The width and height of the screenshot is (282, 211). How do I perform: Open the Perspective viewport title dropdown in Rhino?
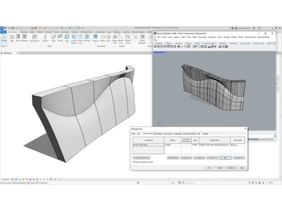point(165,52)
